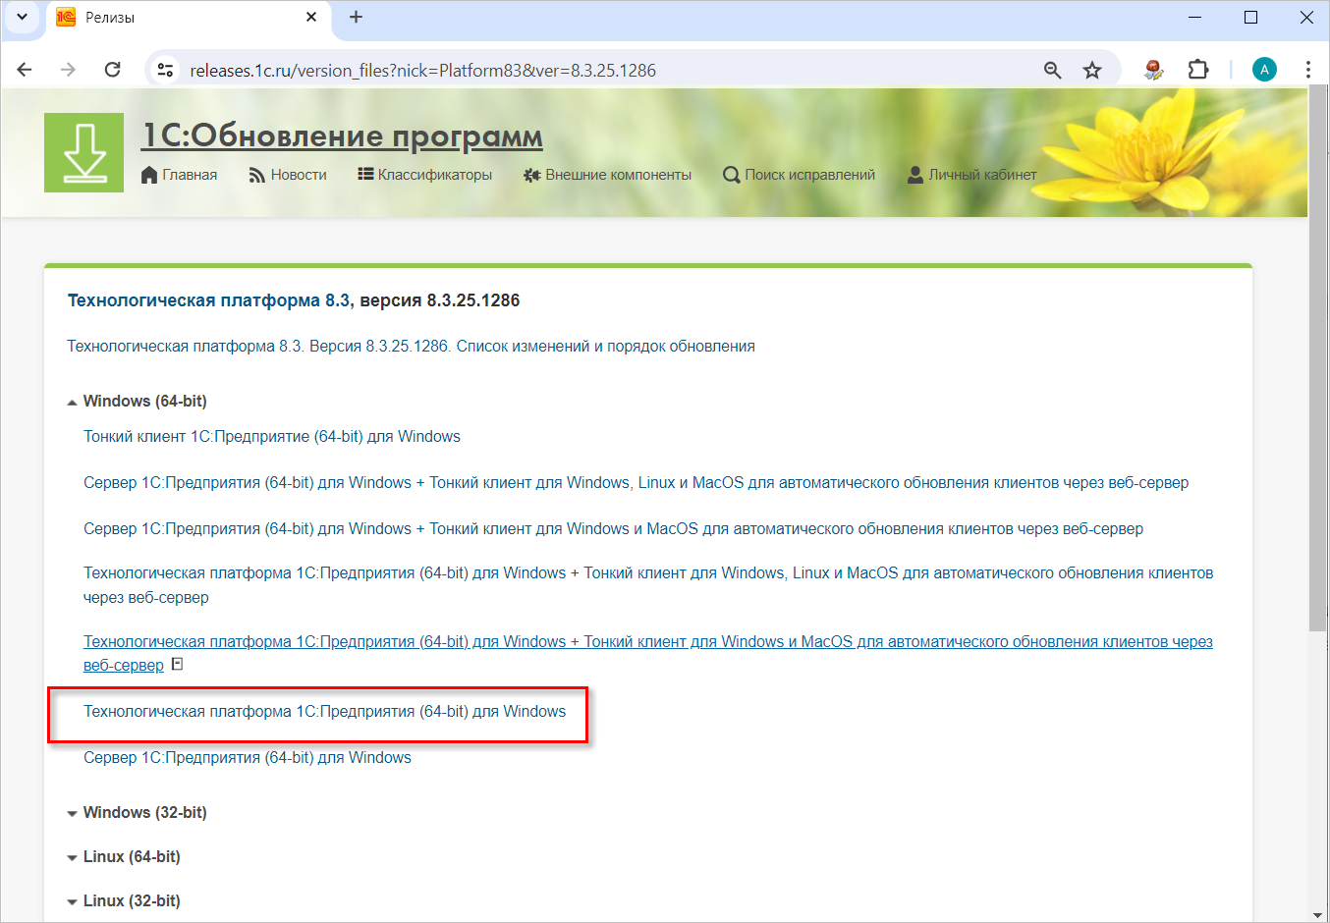This screenshot has height=923, width=1330.
Task: Select the 'Релизы' browser tab
Action: [189, 18]
